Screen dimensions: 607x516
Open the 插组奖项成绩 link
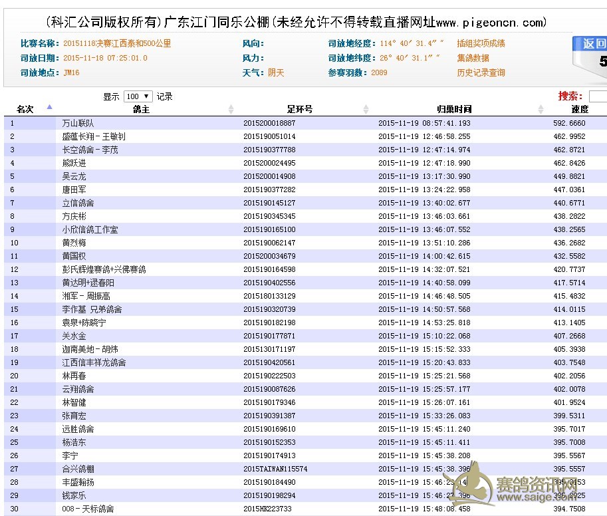point(481,43)
